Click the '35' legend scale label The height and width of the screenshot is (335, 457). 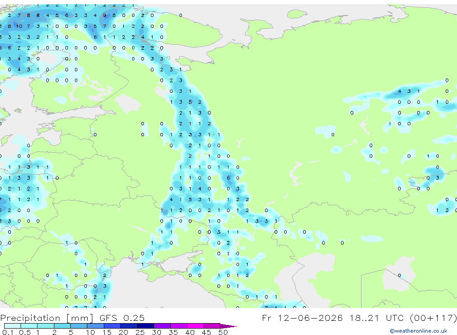coord(173,332)
